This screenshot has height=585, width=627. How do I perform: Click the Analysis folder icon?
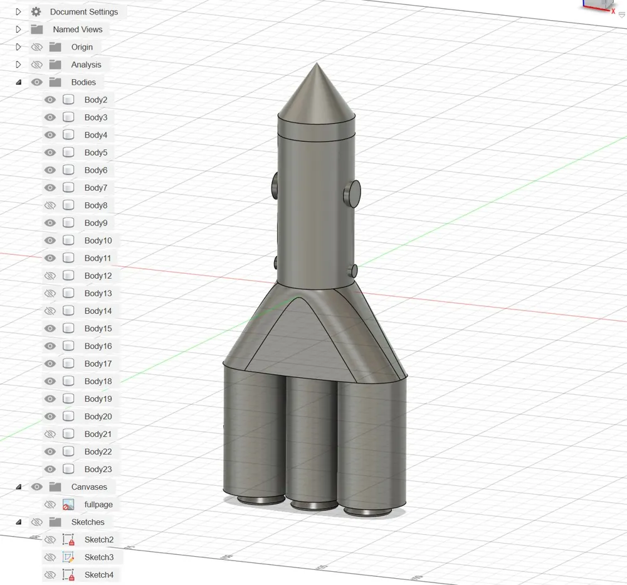pos(55,64)
